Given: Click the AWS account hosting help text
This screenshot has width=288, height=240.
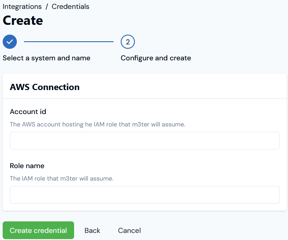Looking at the screenshot, I should coord(98,124).
